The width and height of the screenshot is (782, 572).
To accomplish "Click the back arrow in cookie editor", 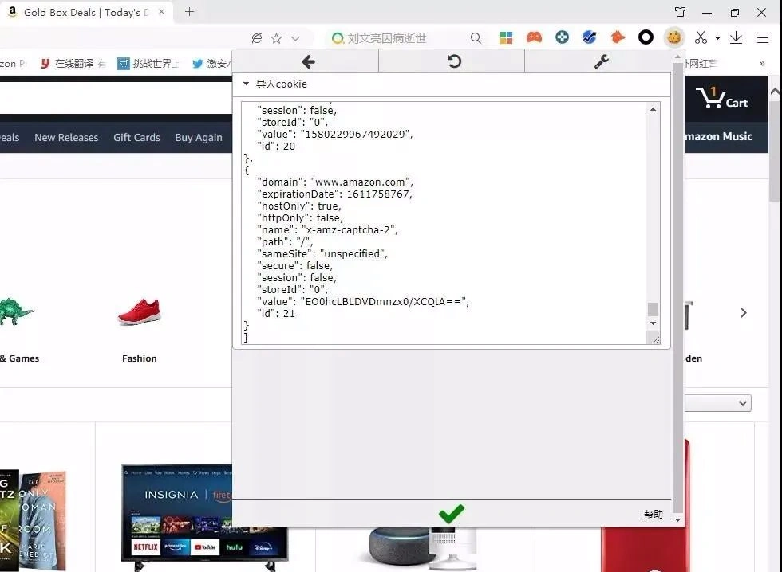I will [x=308, y=61].
